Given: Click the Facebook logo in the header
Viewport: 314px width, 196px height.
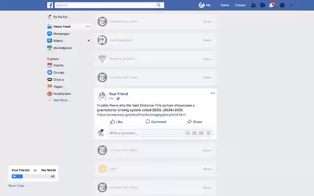Looking at the screenshot, I should (50, 5).
